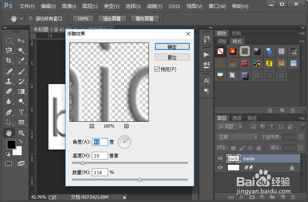Select the Move tool
The image size is (308, 202).
[21, 41]
